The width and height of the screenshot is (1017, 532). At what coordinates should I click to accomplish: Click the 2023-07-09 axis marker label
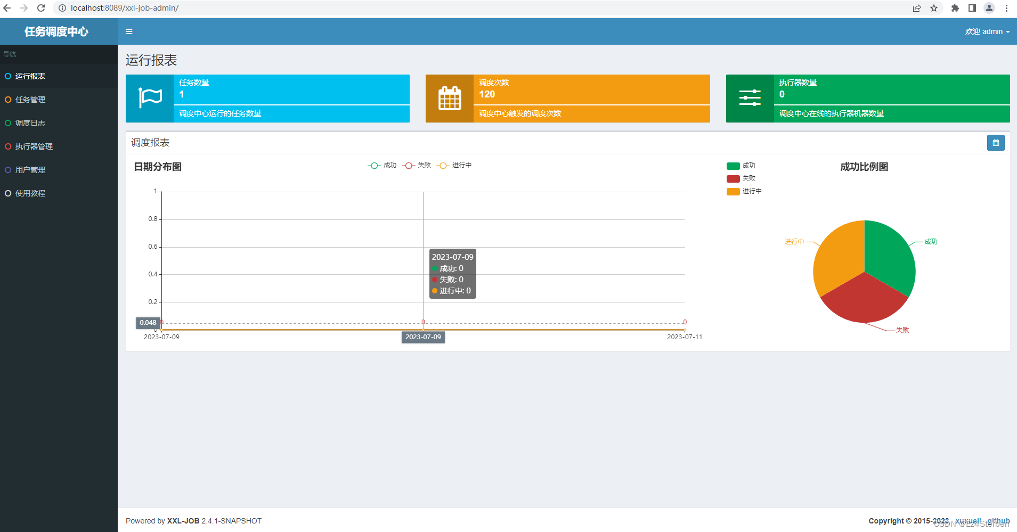[x=423, y=337]
